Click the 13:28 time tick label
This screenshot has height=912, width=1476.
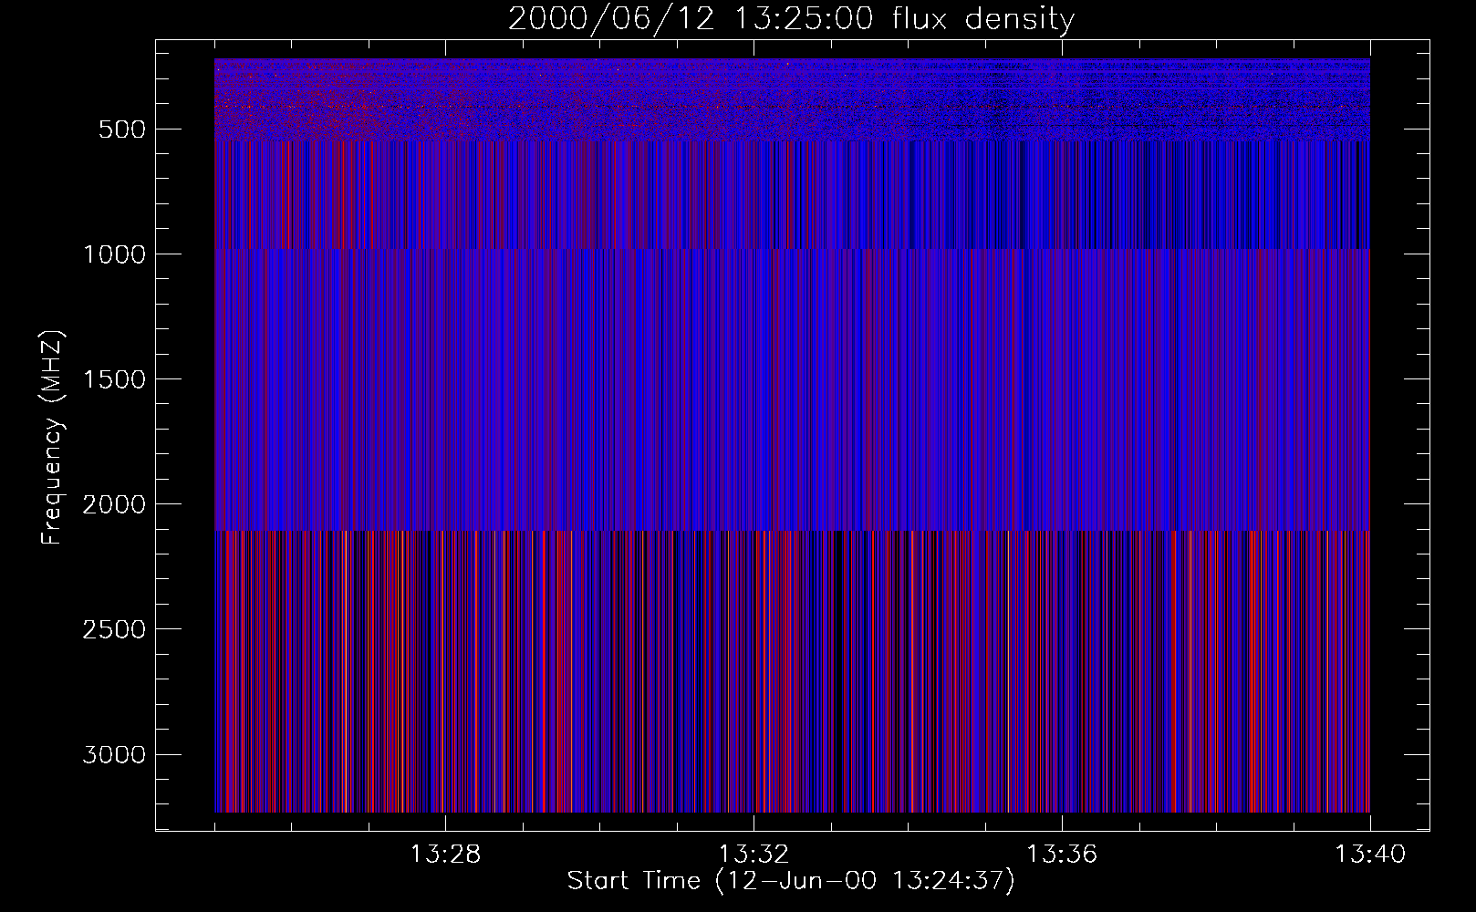click(445, 855)
